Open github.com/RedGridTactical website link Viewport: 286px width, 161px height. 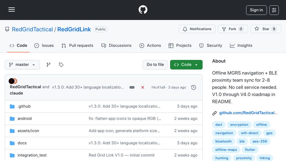coord(248,113)
